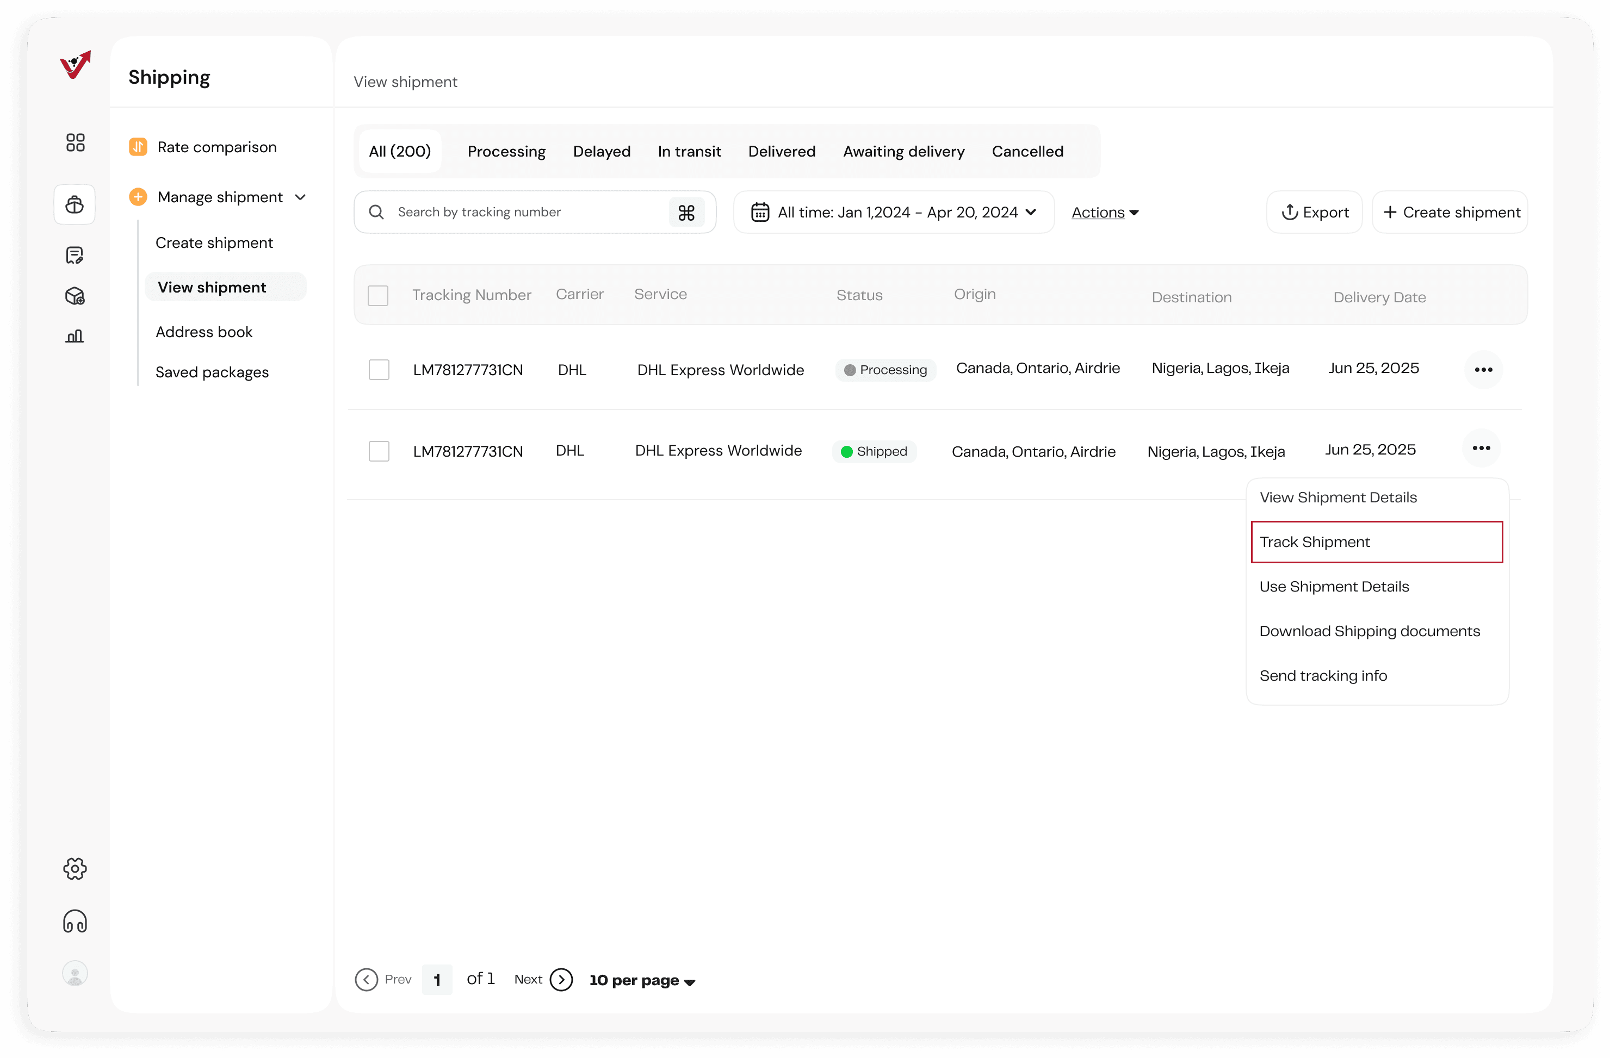Toggle the select-all checkbox in table header
Viewport: 1610px width, 1058px height.
tap(378, 295)
